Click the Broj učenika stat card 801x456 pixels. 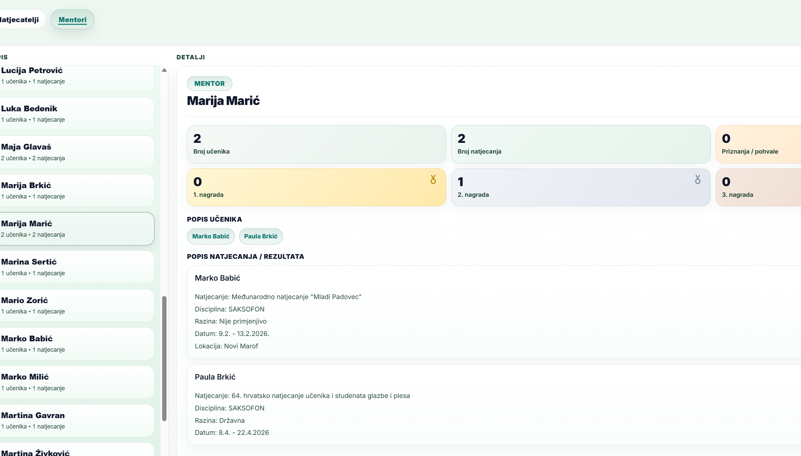[x=316, y=144]
